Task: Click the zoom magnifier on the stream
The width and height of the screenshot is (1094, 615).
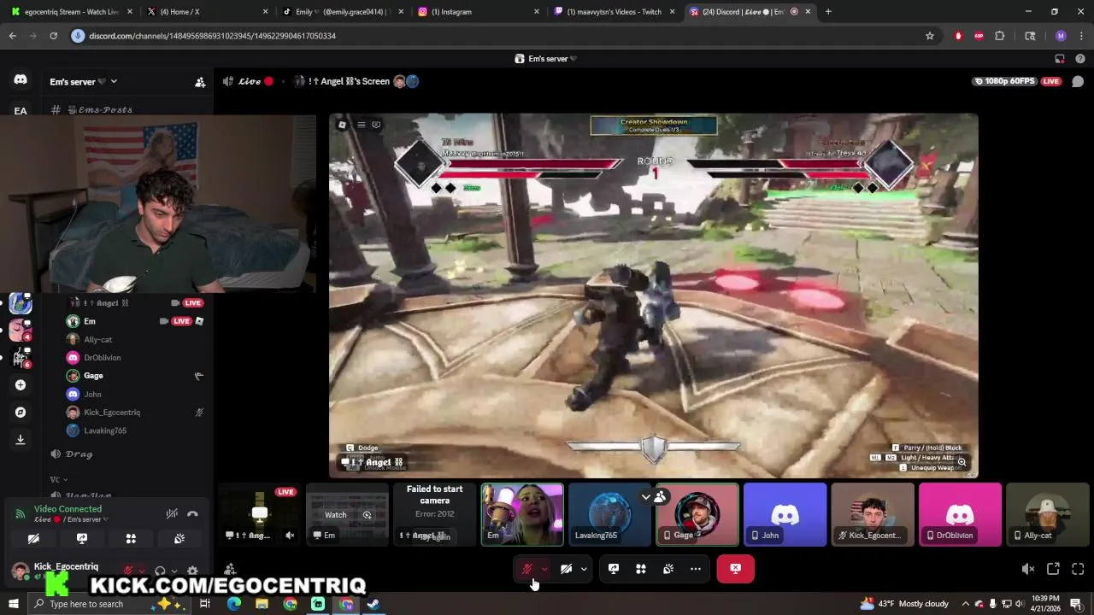Action: 962,462
